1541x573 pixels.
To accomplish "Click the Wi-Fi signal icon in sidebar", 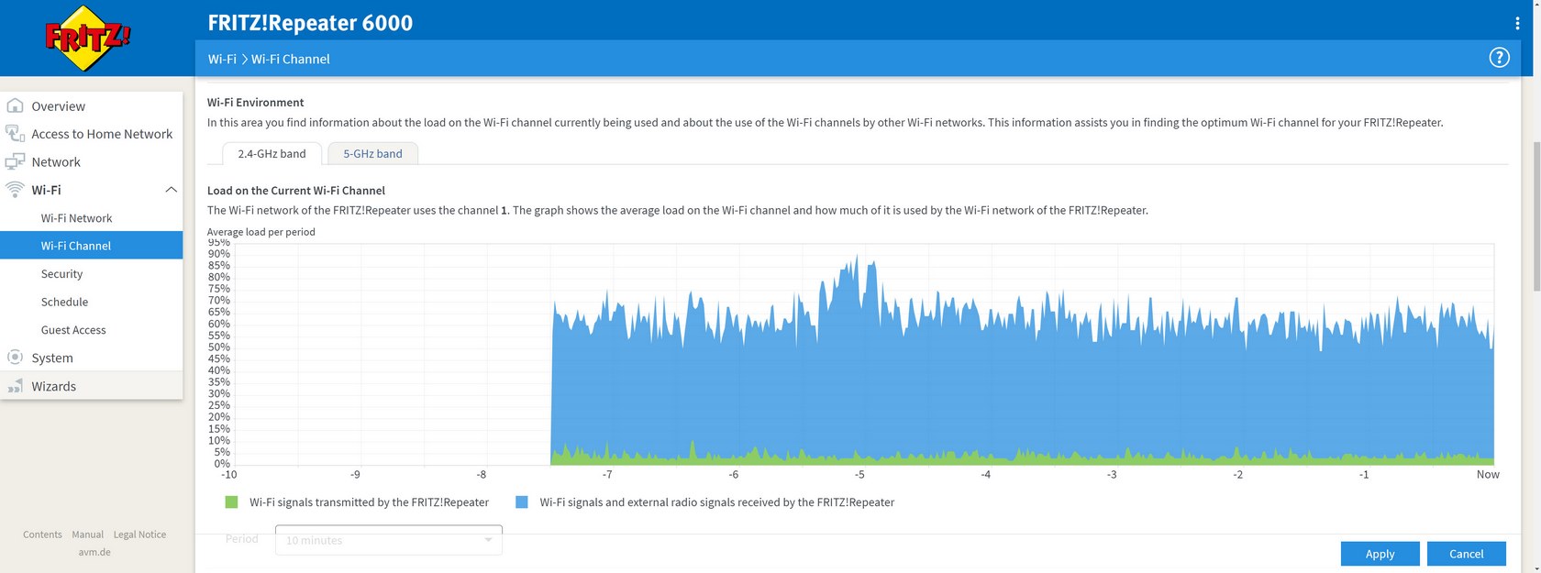I will click(15, 189).
